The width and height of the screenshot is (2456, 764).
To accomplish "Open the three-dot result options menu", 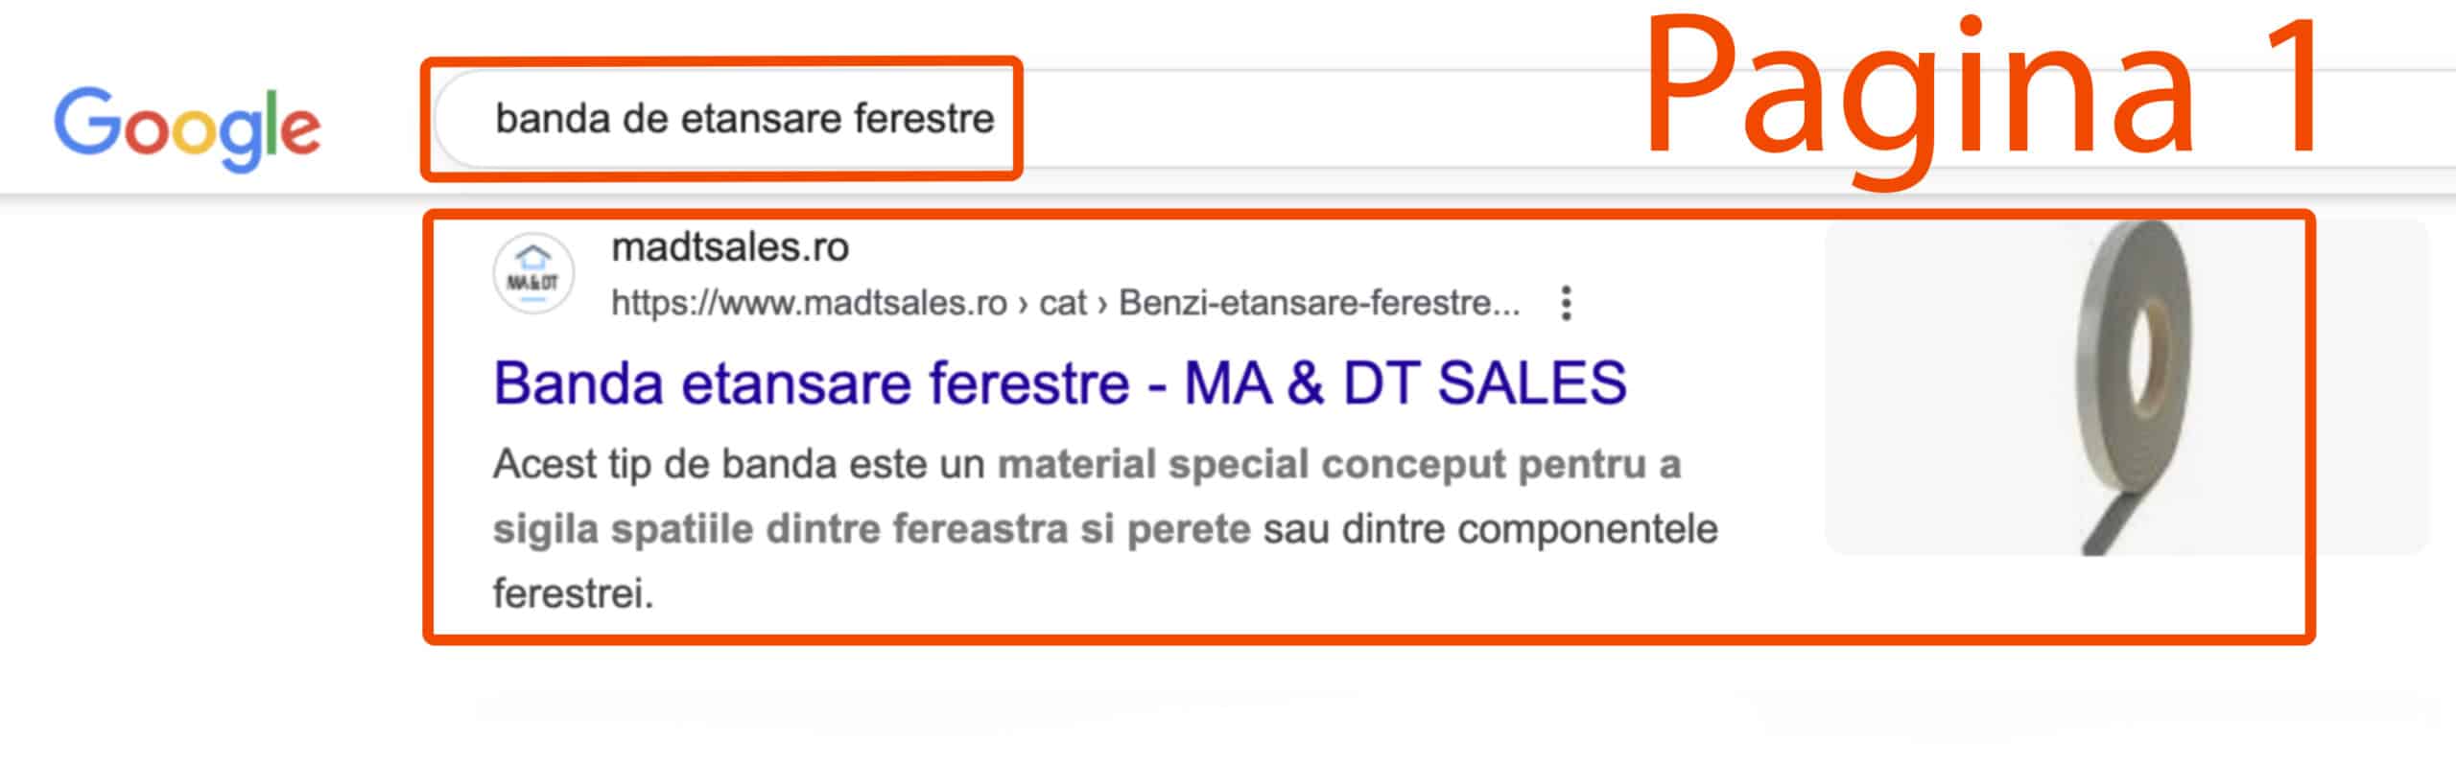I will (x=1566, y=303).
